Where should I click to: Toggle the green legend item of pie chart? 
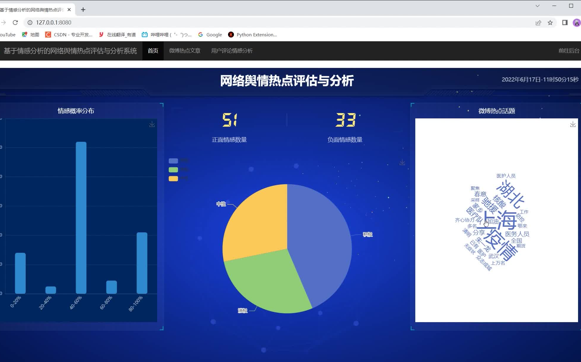pyautogui.click(x=178, y=169)
